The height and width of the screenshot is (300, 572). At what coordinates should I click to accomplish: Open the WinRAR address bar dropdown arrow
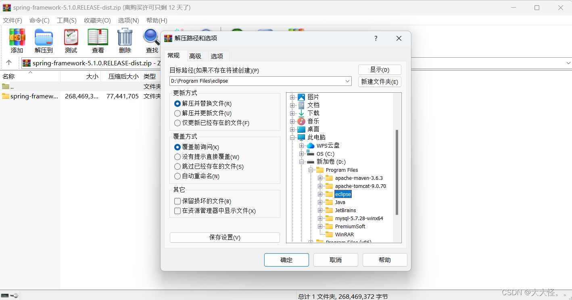pyautogui.click(x=568, y=63)
